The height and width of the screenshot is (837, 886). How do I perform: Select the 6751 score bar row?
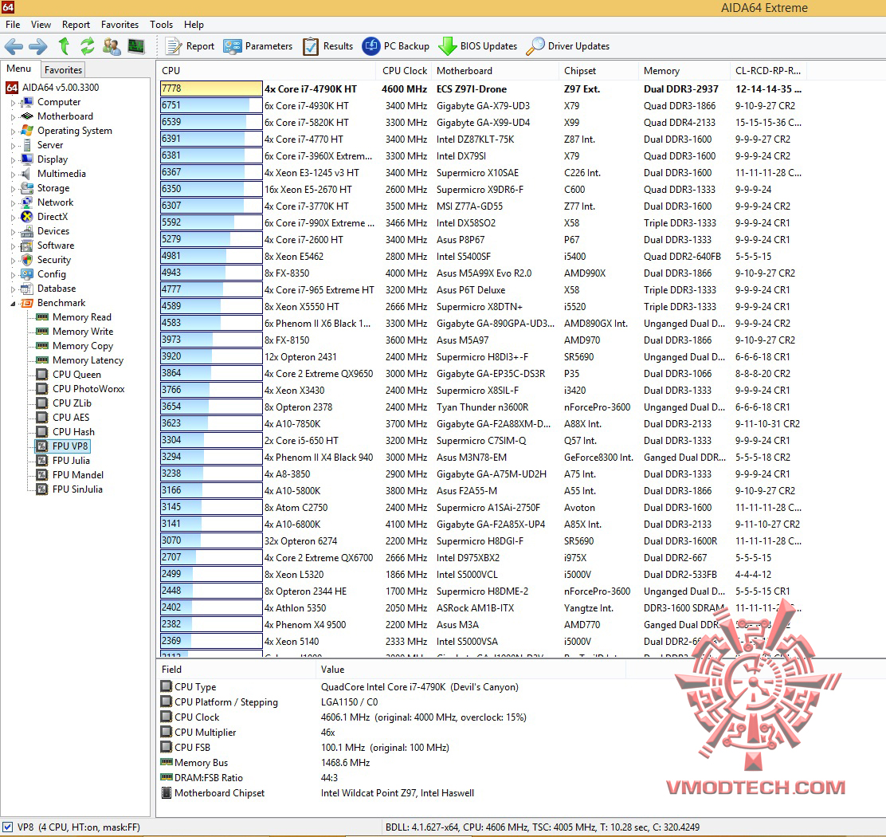pos(211,106)
